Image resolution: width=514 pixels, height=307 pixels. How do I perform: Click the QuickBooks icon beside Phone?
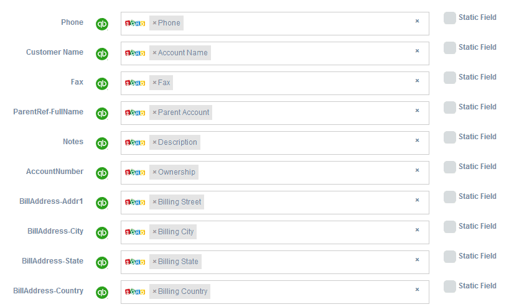click(102, 24)
